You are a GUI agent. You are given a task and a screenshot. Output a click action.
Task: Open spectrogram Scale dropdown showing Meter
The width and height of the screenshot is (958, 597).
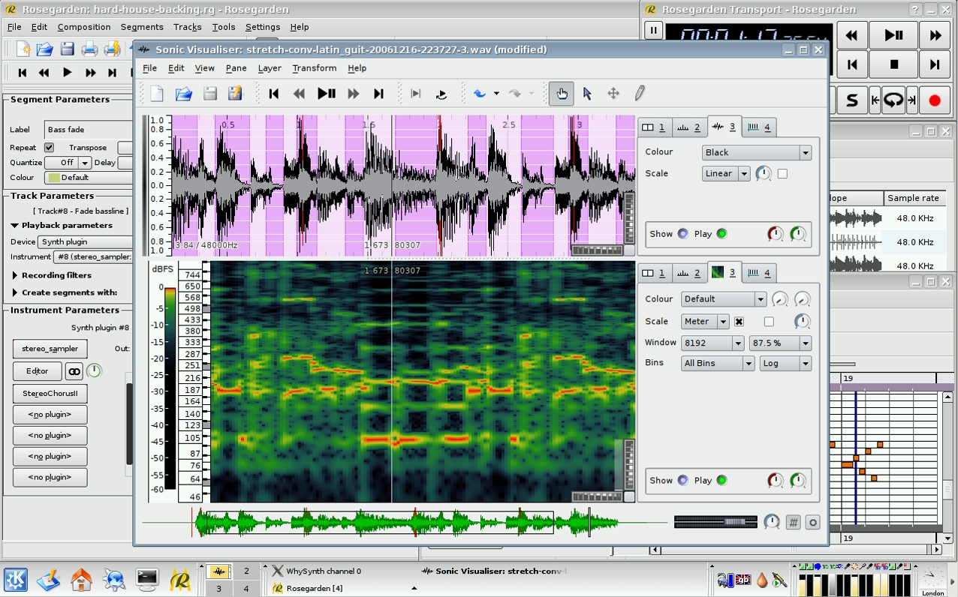(x=705, y=322)
